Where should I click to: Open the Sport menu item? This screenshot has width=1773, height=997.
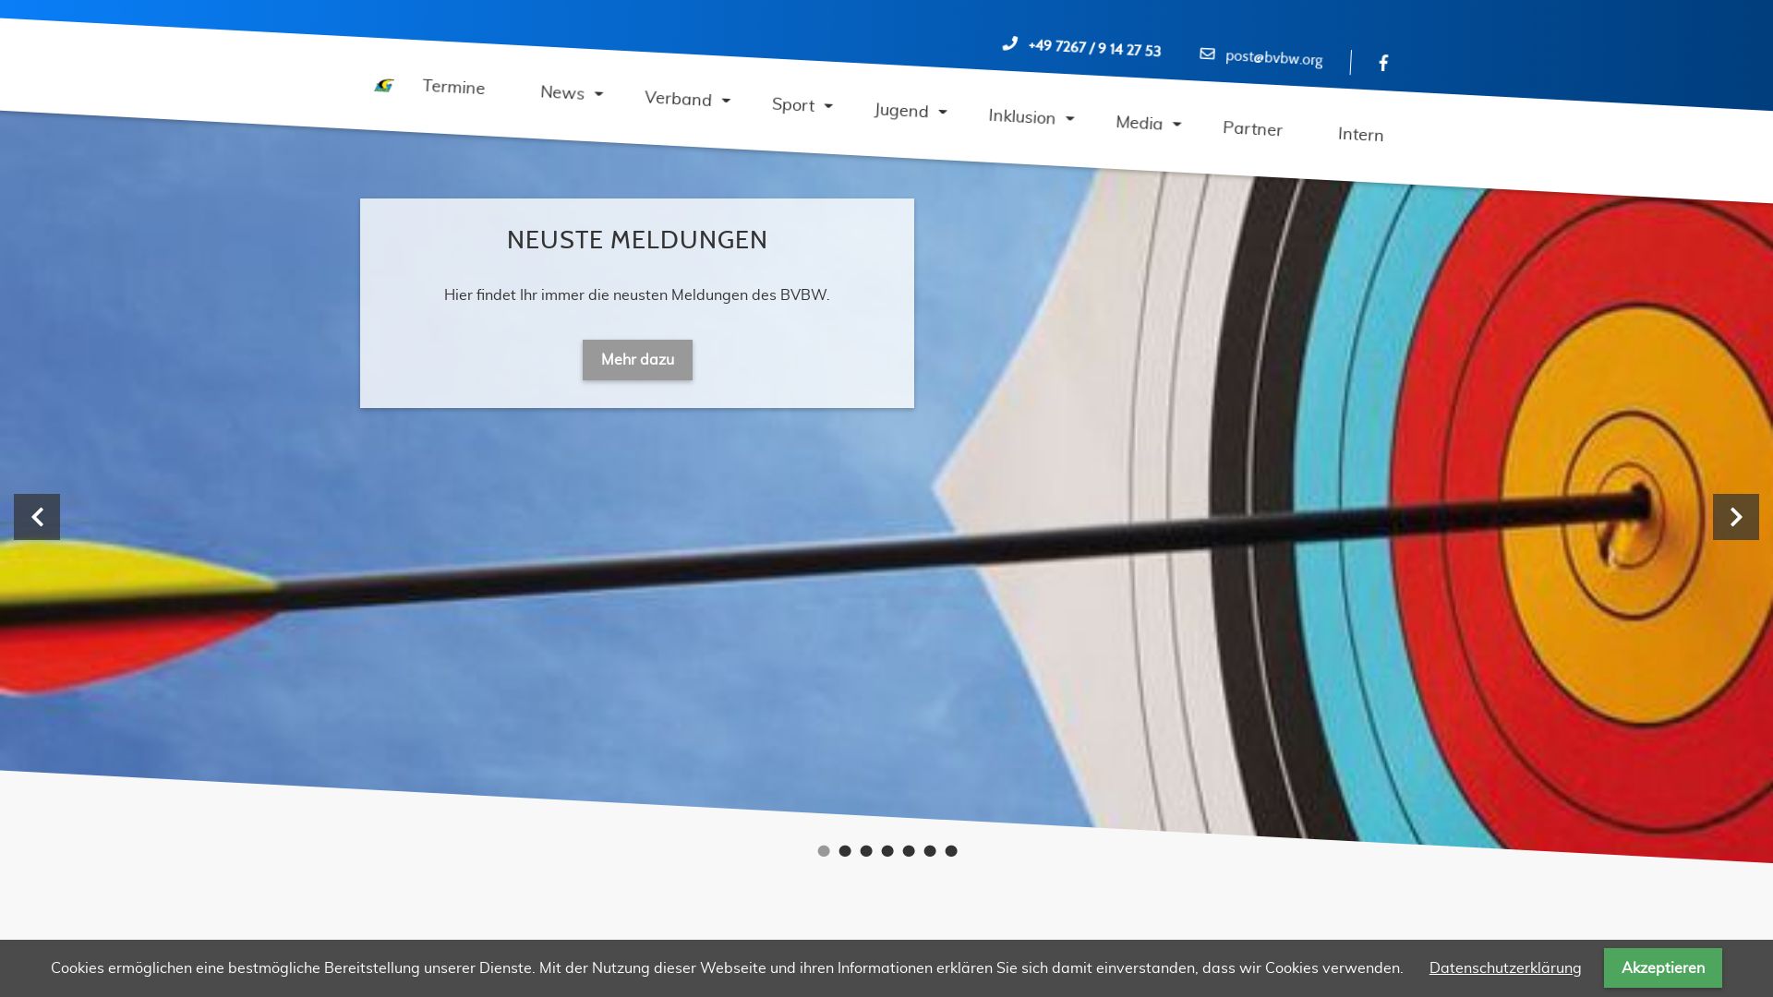[x=793, y=105]
